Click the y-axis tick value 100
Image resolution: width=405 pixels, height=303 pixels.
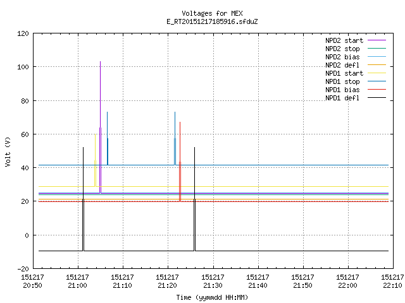(x=23, y=67)
